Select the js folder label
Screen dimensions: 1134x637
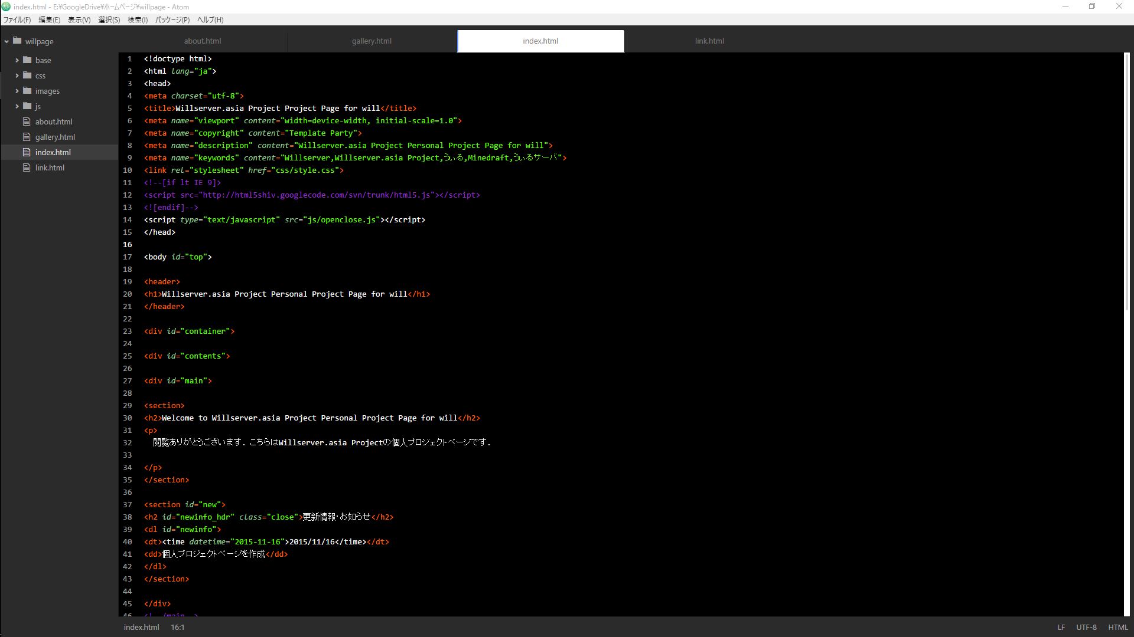pyautogui.click(x=38, y=106)
